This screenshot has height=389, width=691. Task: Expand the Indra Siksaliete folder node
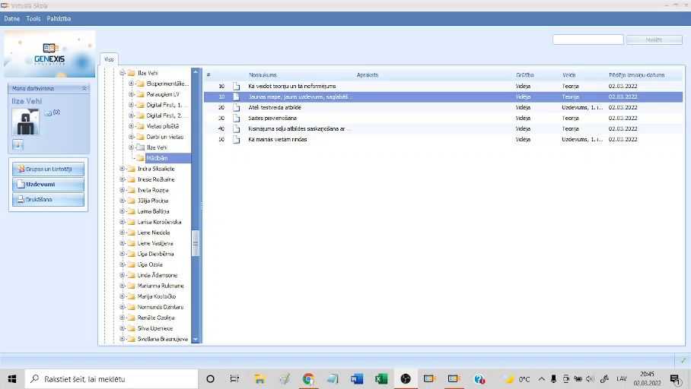(x=121, y=169)
